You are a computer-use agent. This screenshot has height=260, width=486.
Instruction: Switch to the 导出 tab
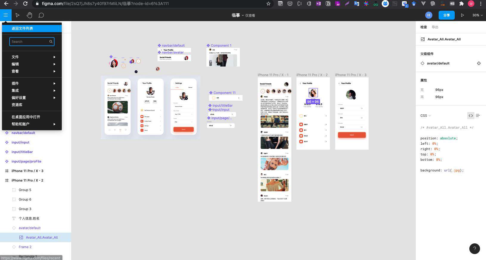435,27
